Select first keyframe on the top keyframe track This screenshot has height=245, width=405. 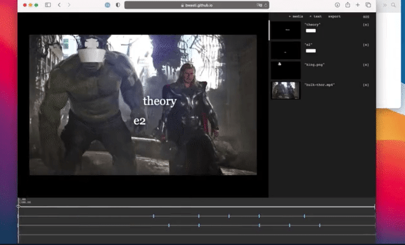click(153, 216)
